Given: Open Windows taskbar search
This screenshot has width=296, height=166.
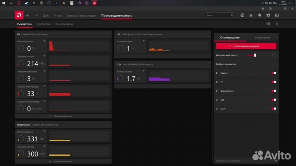Looking at the screenshot, I should (x=11, y=3).
